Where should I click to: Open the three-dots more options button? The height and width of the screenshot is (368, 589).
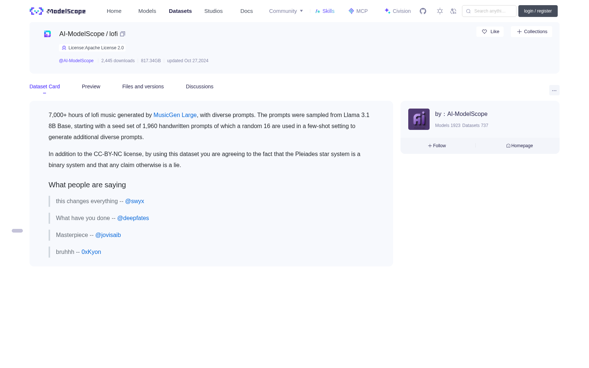point(554,90)
